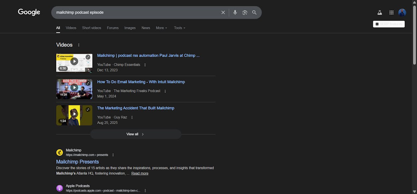Switch to the Videos tab
Viewport: 417px width, 194px height.
tap(71, 28)
